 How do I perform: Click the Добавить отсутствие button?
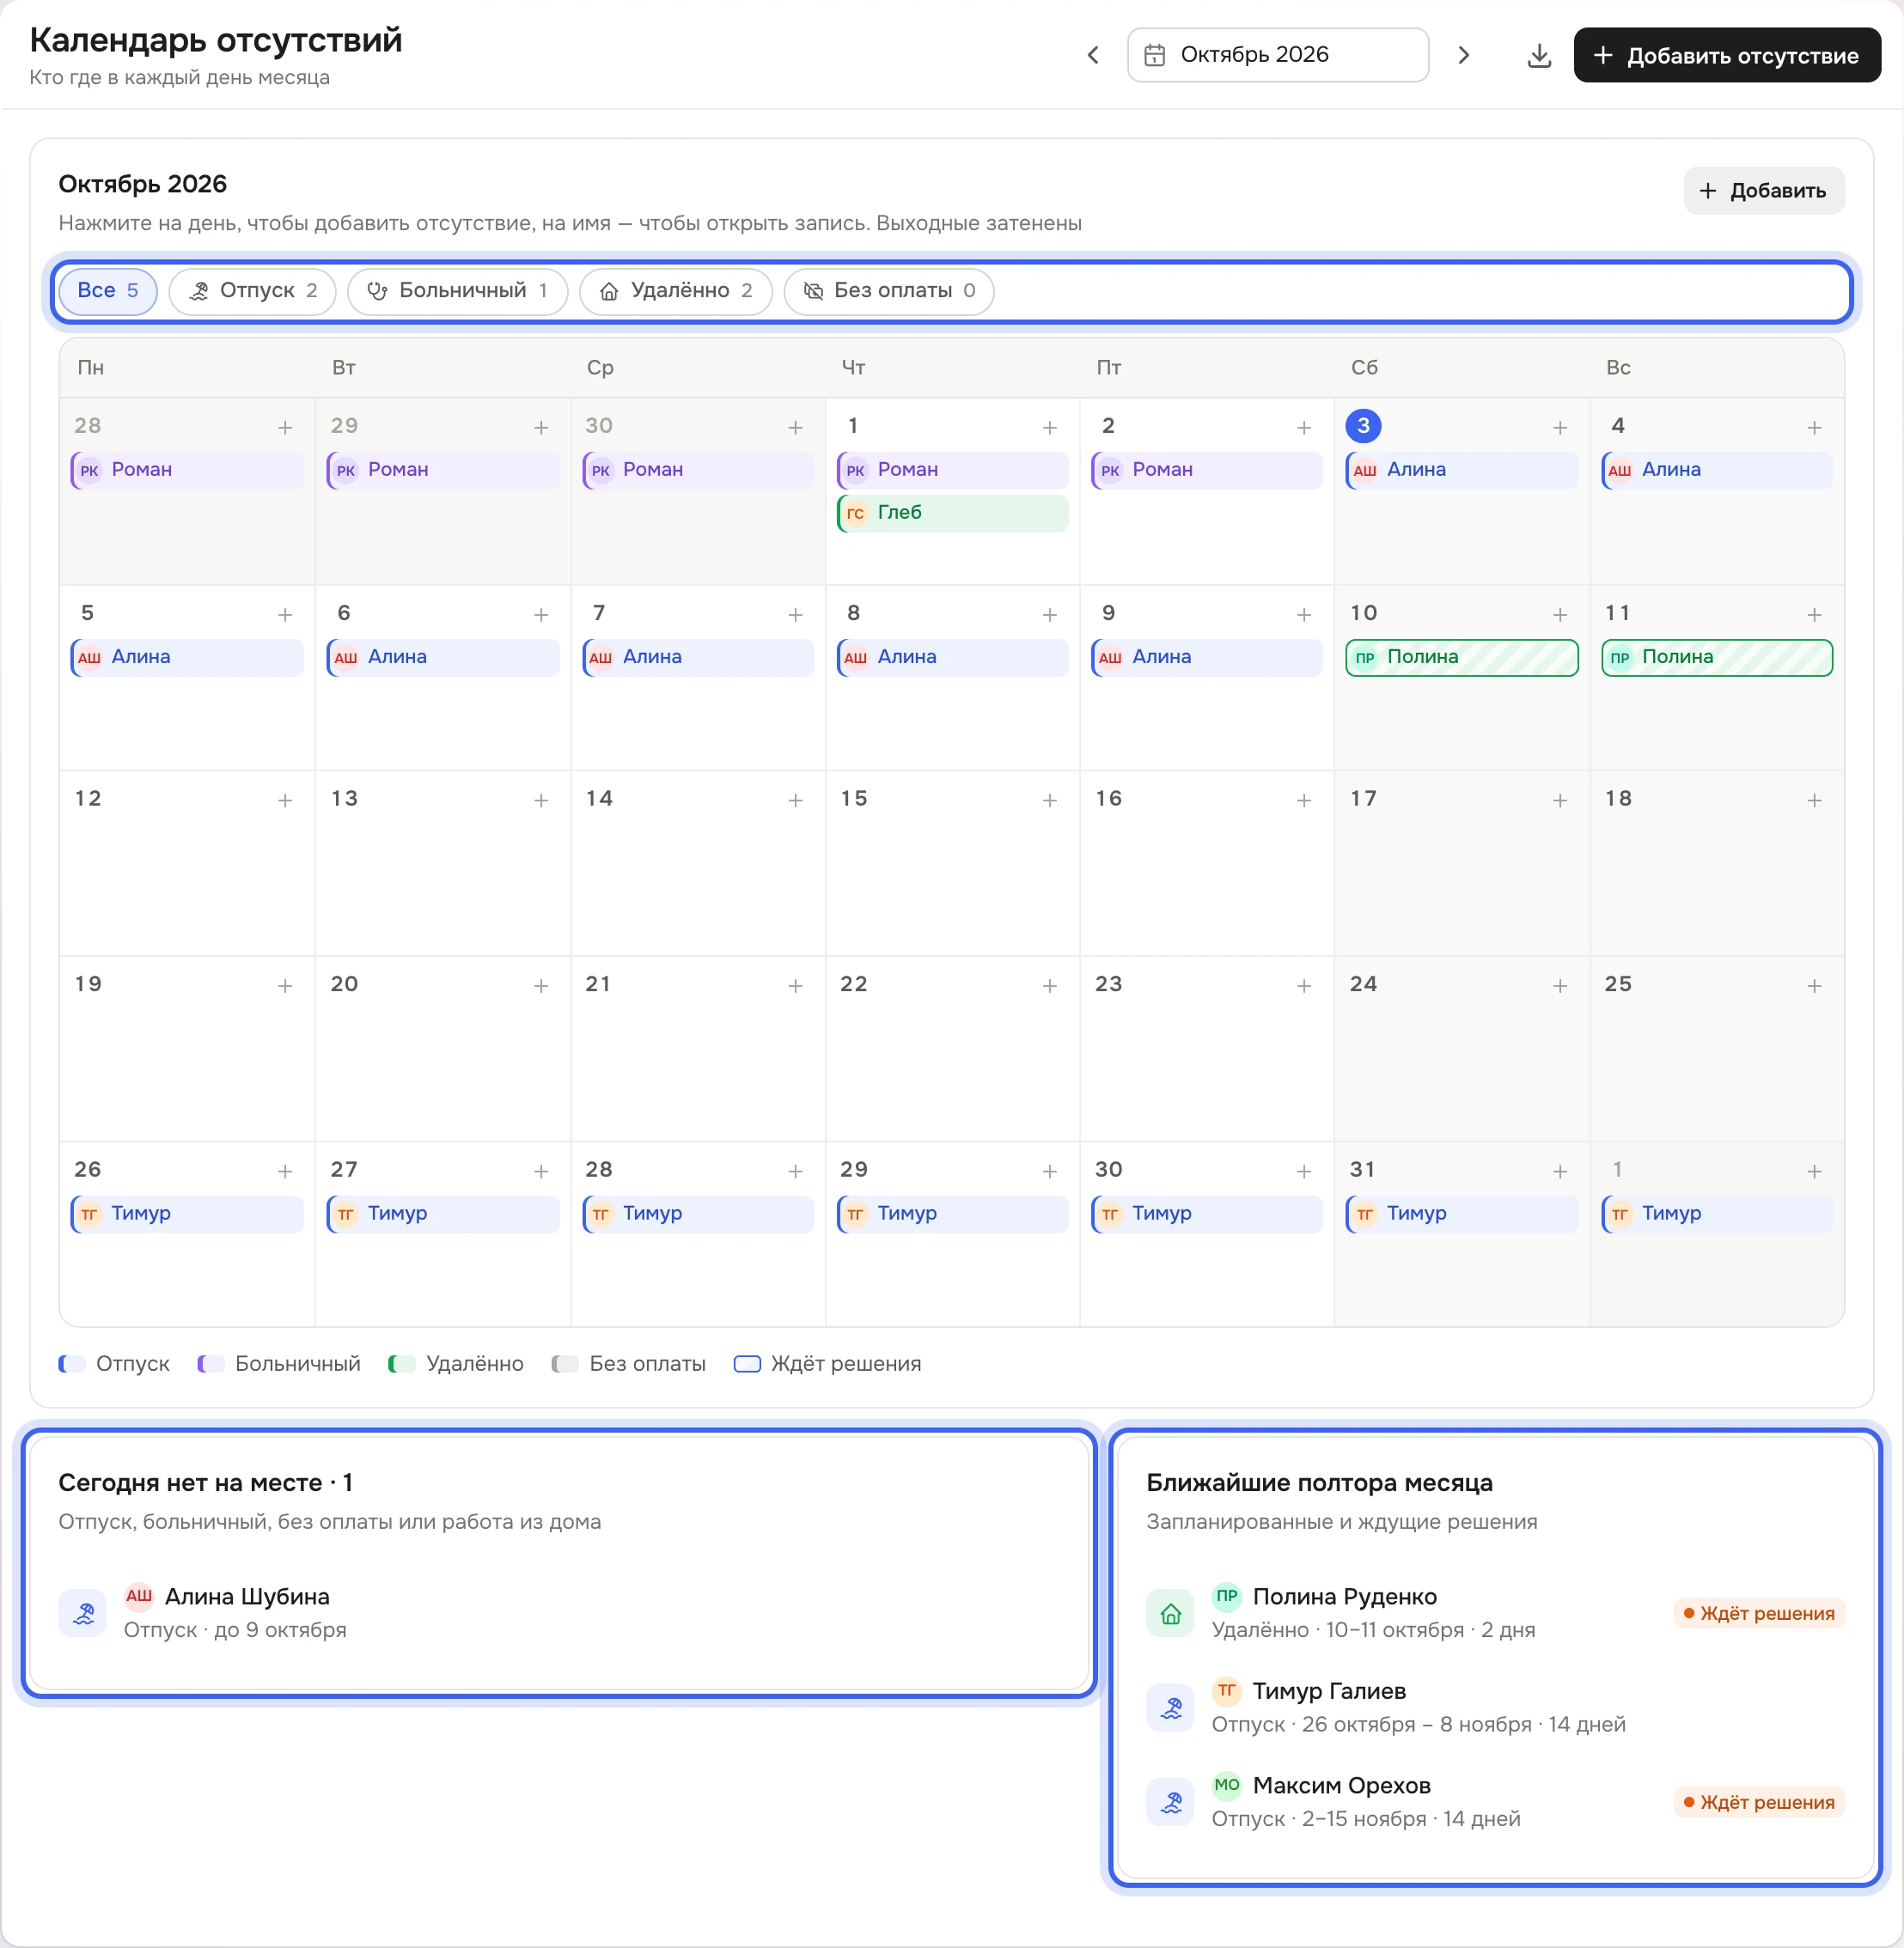pos(1726,55)
